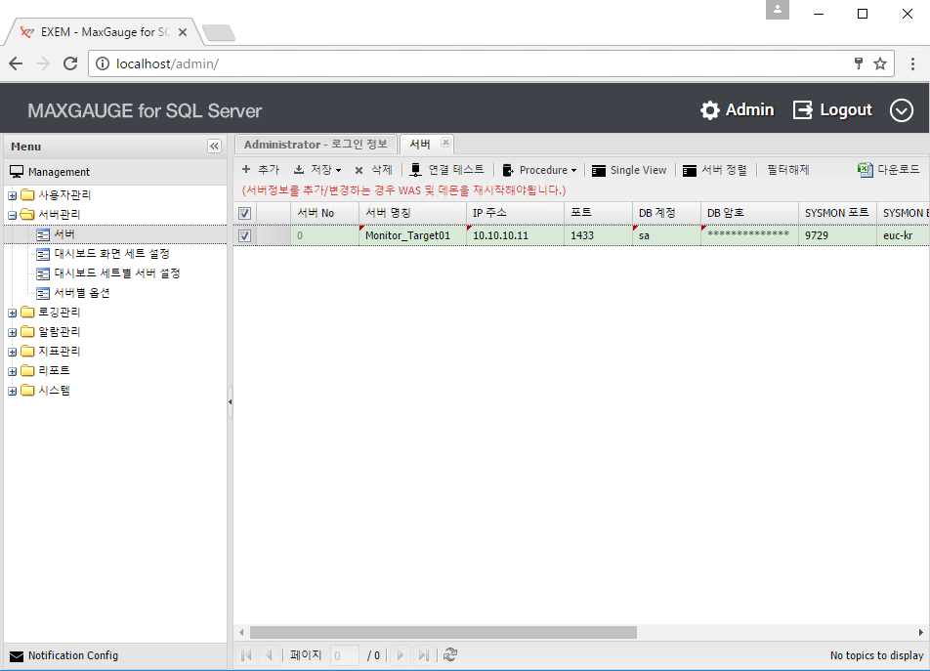Image resolution: width=930 pixels, height=671 pixels.
Task: Click the browser back arrow
Action: (16, 63)
